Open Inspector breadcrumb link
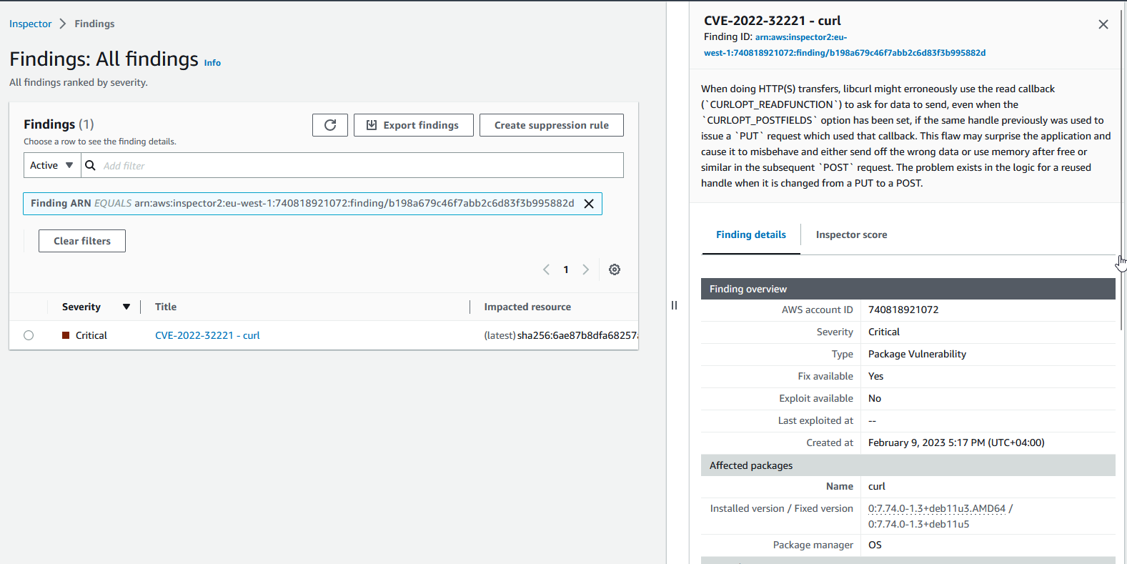Image resolution: width=1127 pixels, height=564 pixels. [x=30, y=24]
